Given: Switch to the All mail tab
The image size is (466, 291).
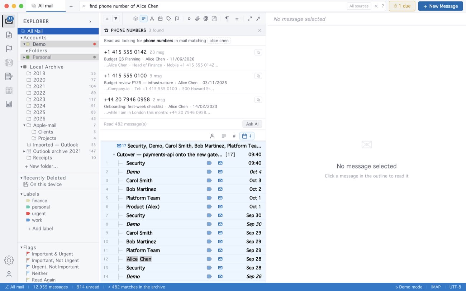Looking at the screenshot, I should click(x=46, y=6).
